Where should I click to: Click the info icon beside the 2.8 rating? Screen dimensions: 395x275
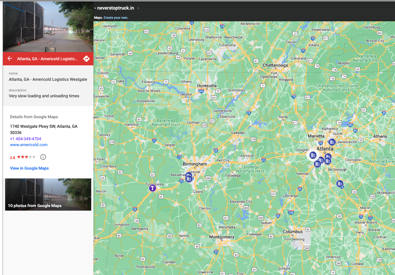tap(43, 157)
